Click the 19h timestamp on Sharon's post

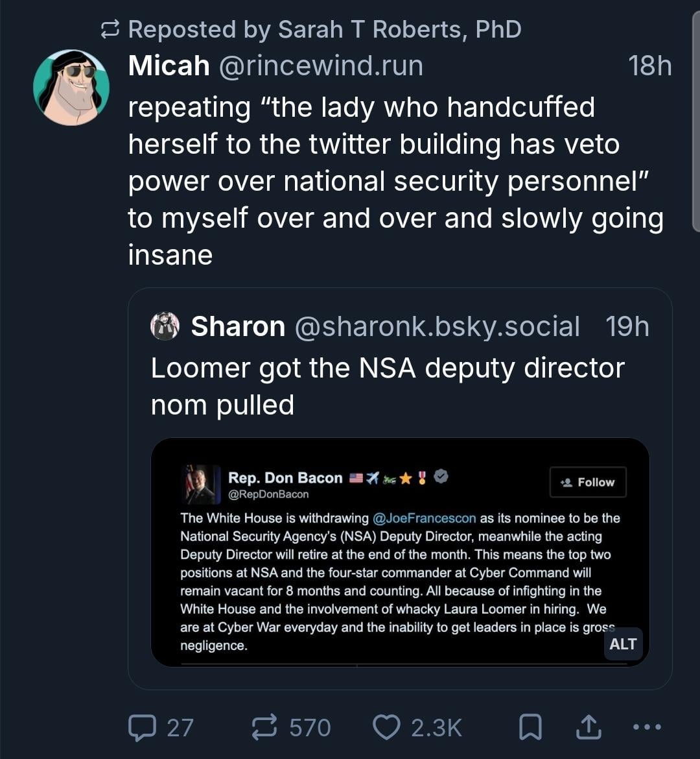627,326
